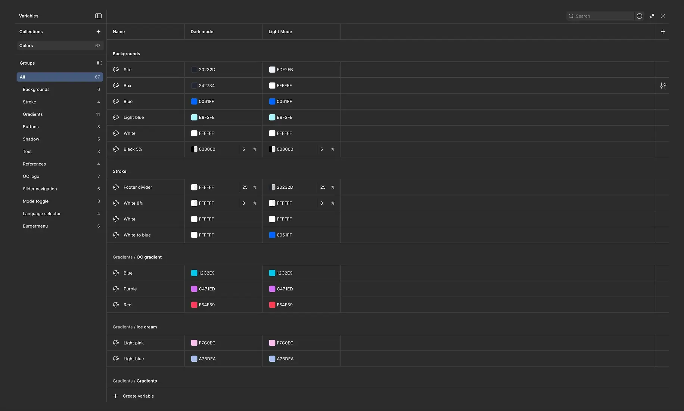Open variable settings sliders icon on Box row
Image resolution: width=684 pixels, height=411 pixels.
point(663,86)
